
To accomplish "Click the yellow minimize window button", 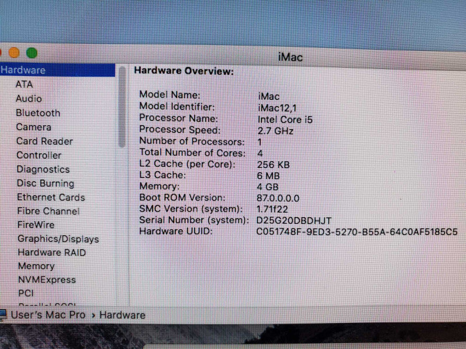I will (x=14, y=53).
